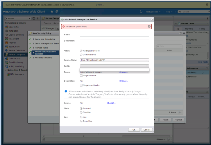Click the pin icon in the navigator
The height and width of the screenshot is (145, 211).
point(38,19)
